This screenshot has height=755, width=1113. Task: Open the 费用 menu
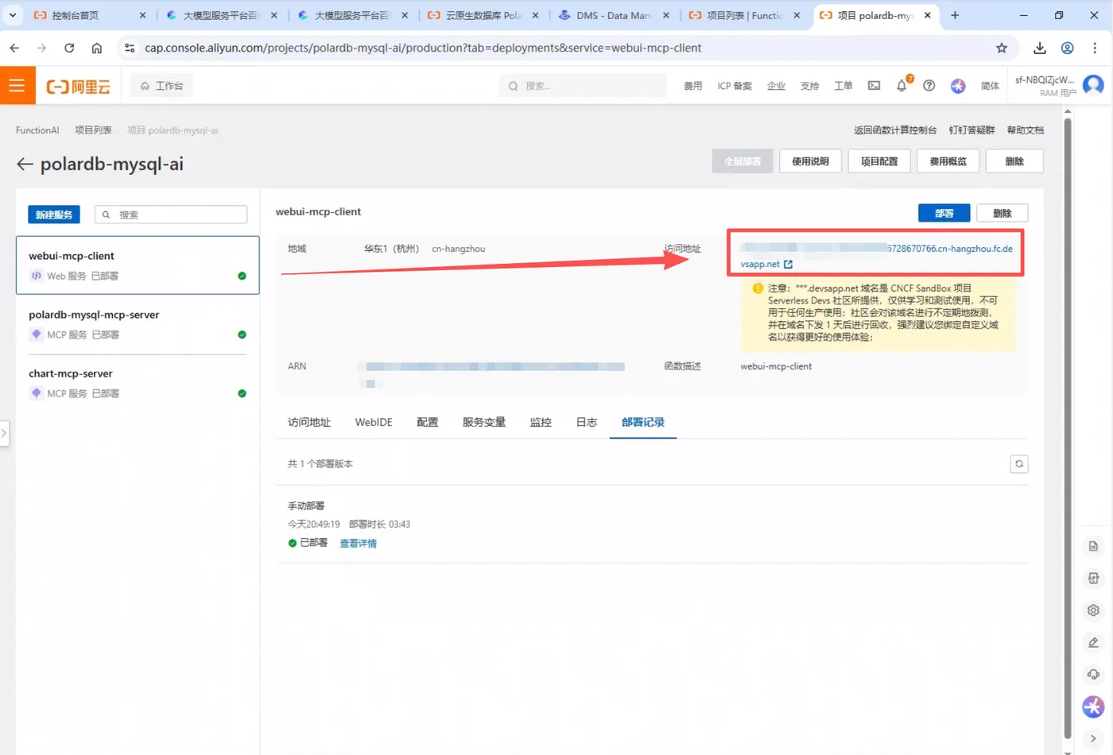tap(692, 86)
